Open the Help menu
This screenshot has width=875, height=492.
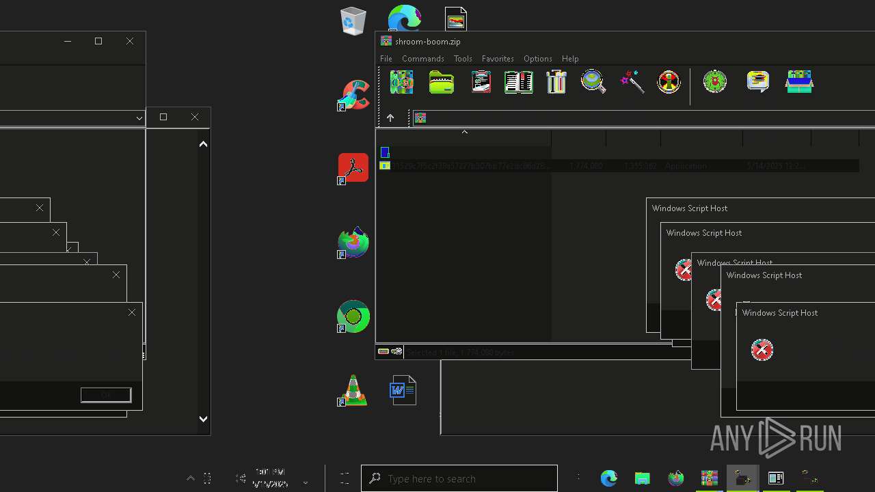[x=570, y=59]
